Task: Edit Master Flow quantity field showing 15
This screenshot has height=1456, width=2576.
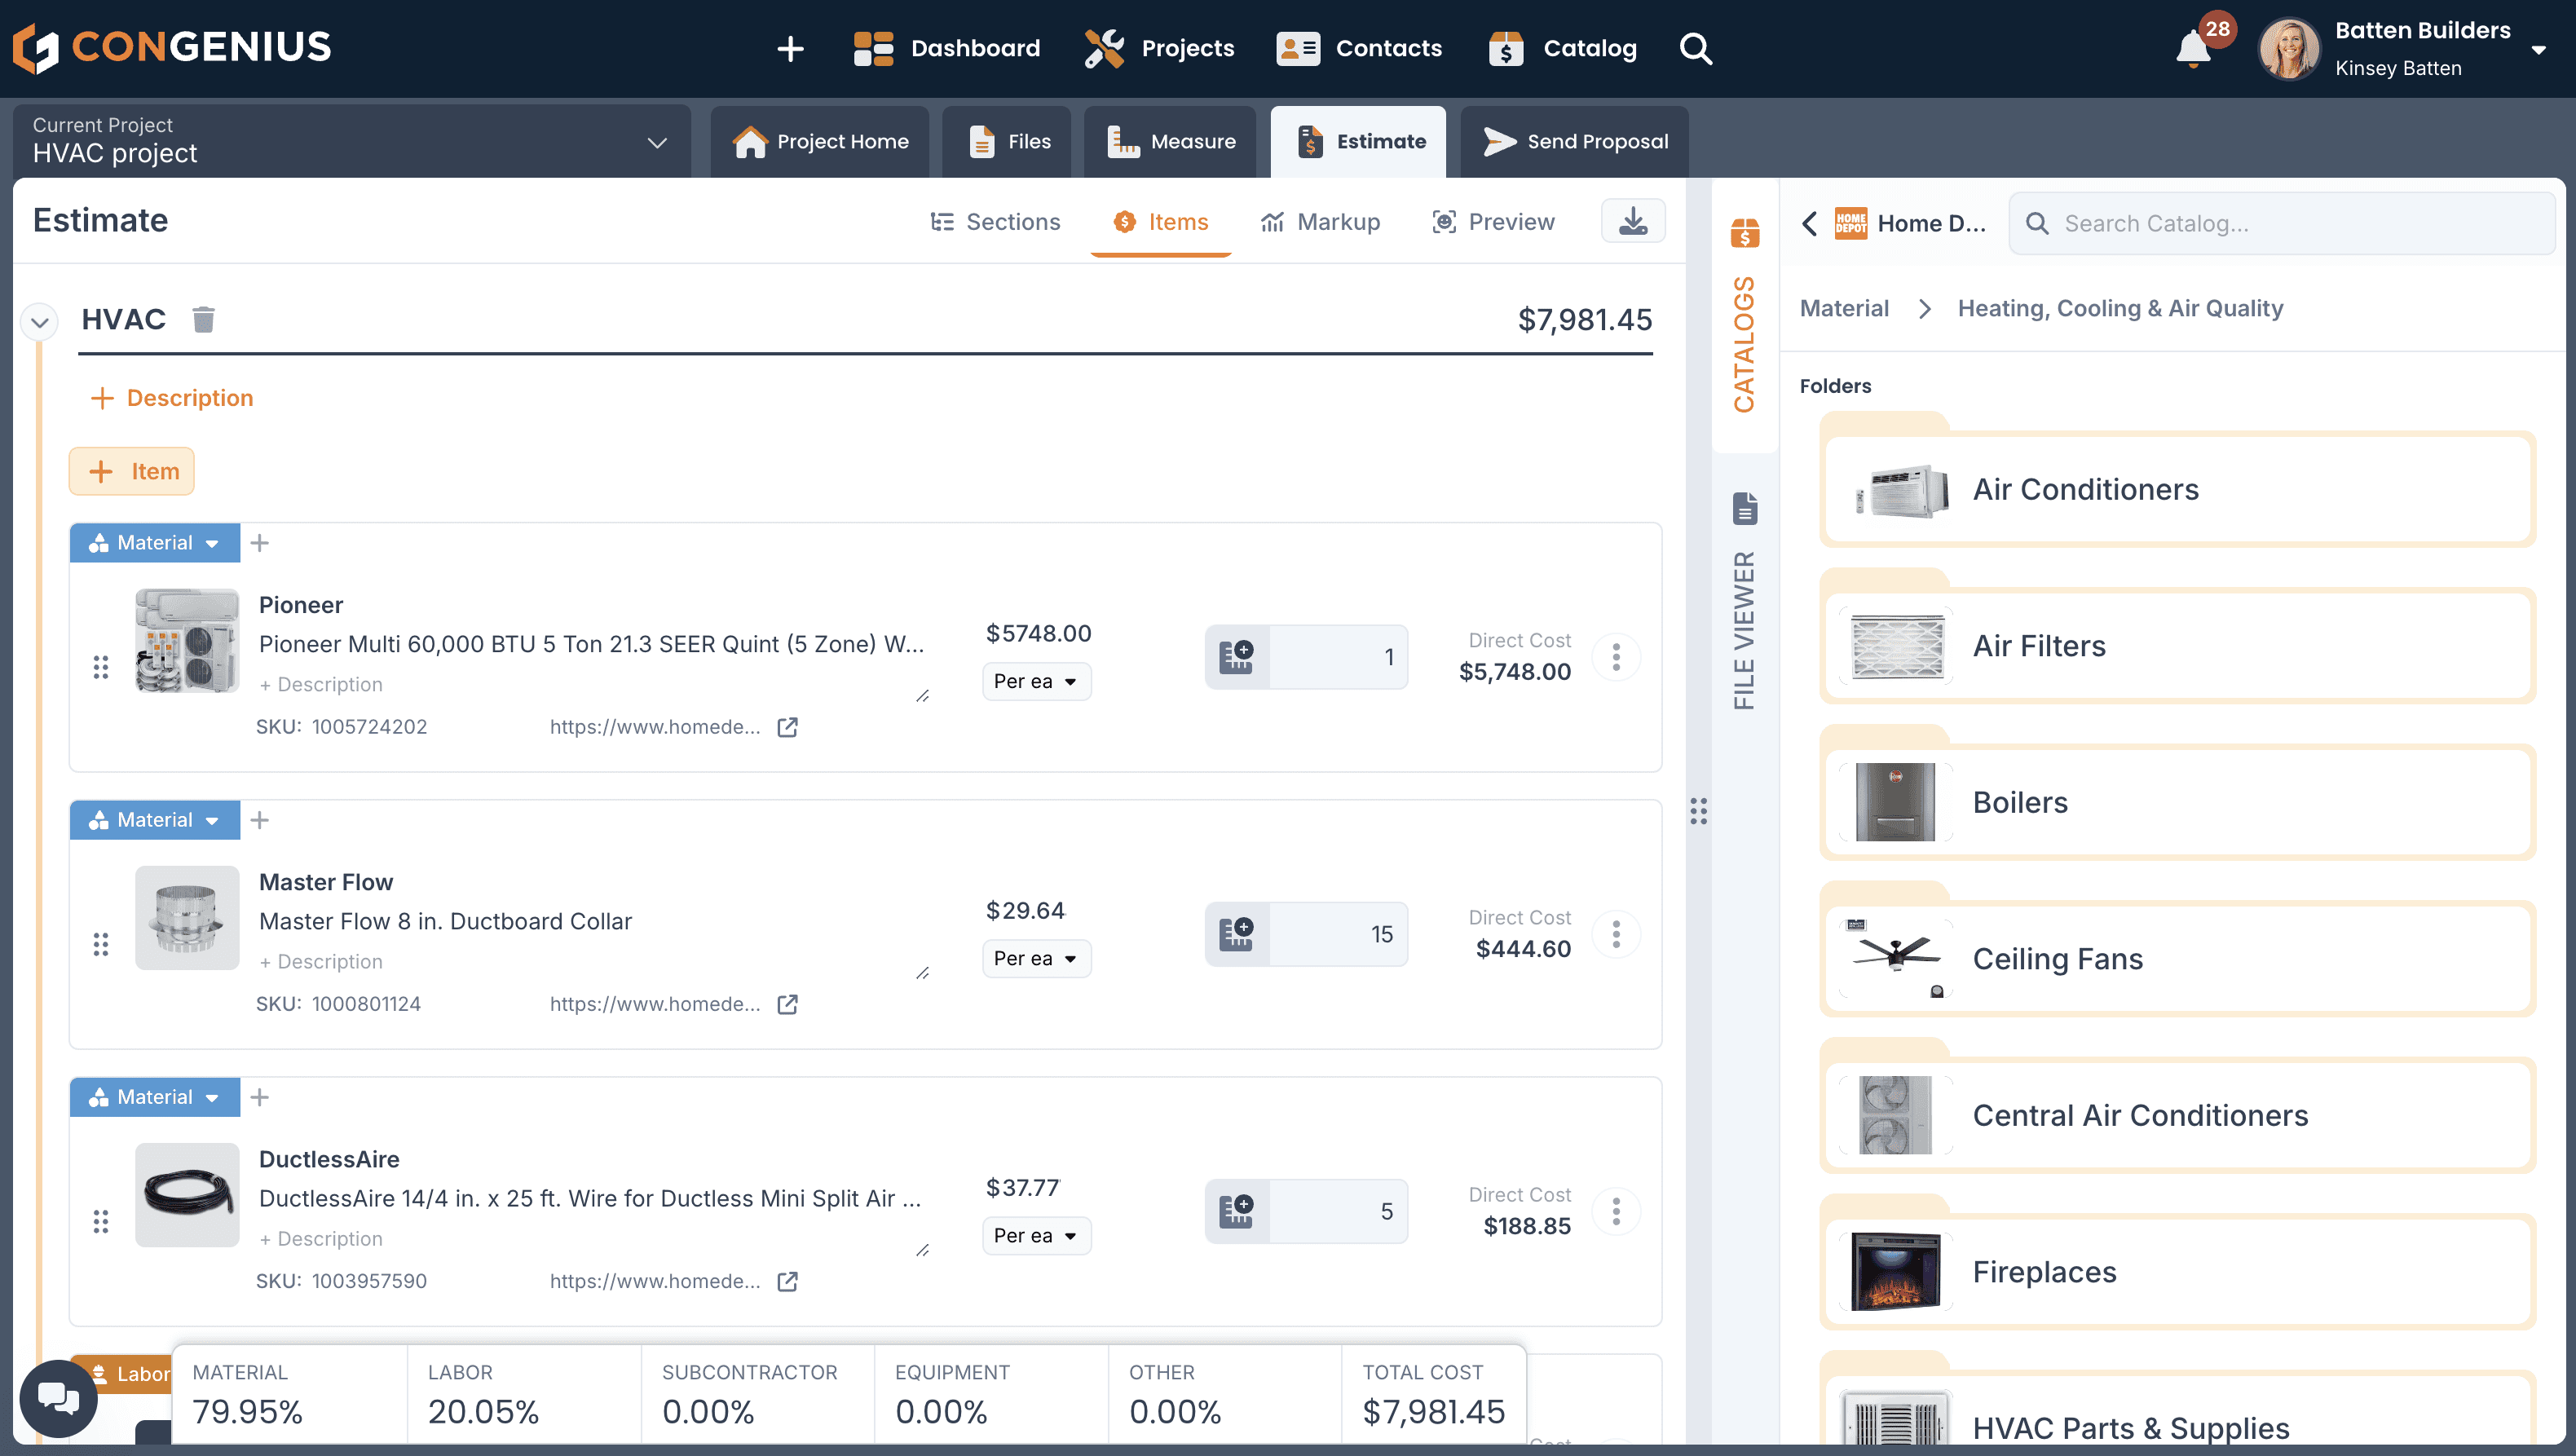Action: pos(1338,934)
